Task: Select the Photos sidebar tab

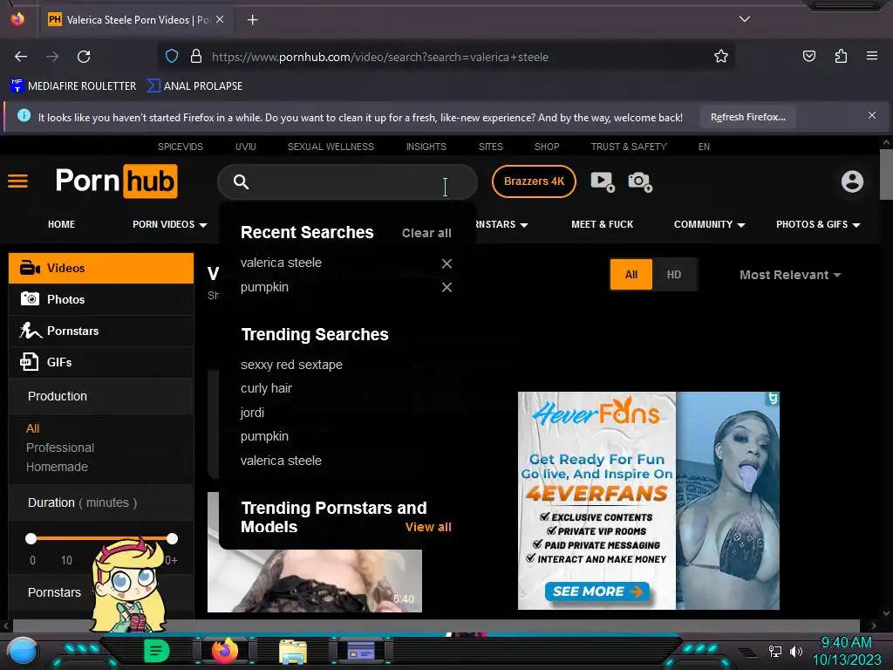Action: 101,299
